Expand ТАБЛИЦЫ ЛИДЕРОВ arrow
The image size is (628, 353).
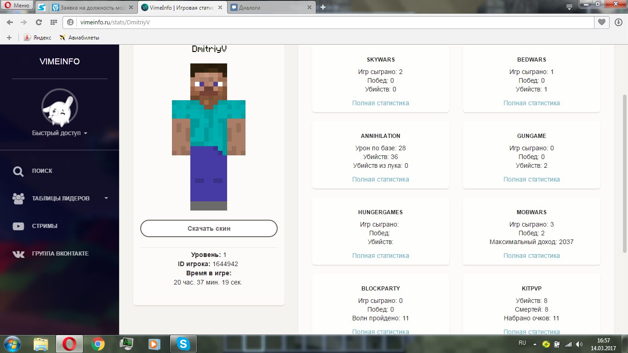coord(106,199)
